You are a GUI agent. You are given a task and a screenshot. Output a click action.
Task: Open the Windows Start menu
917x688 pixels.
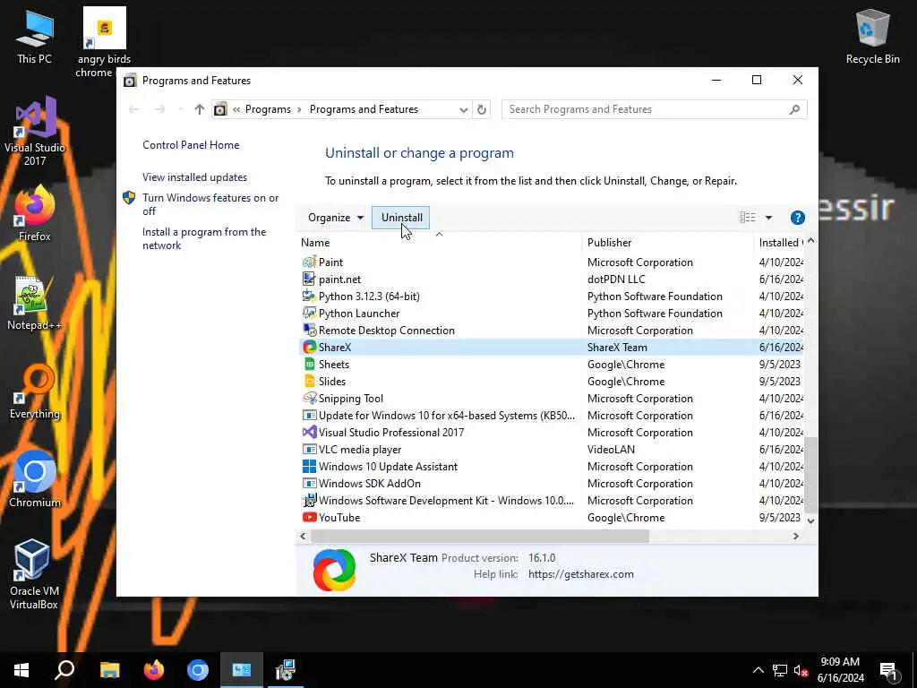pos(21,670)
